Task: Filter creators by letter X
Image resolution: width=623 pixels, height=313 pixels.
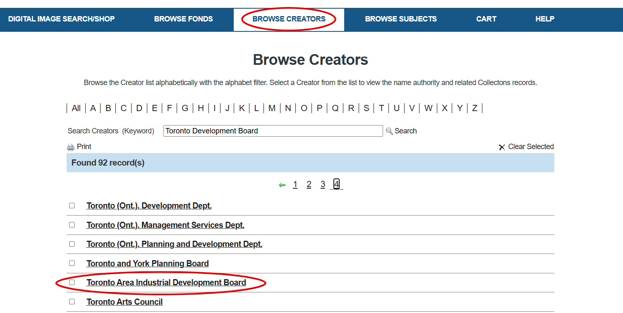Action: tap(445, 108)
